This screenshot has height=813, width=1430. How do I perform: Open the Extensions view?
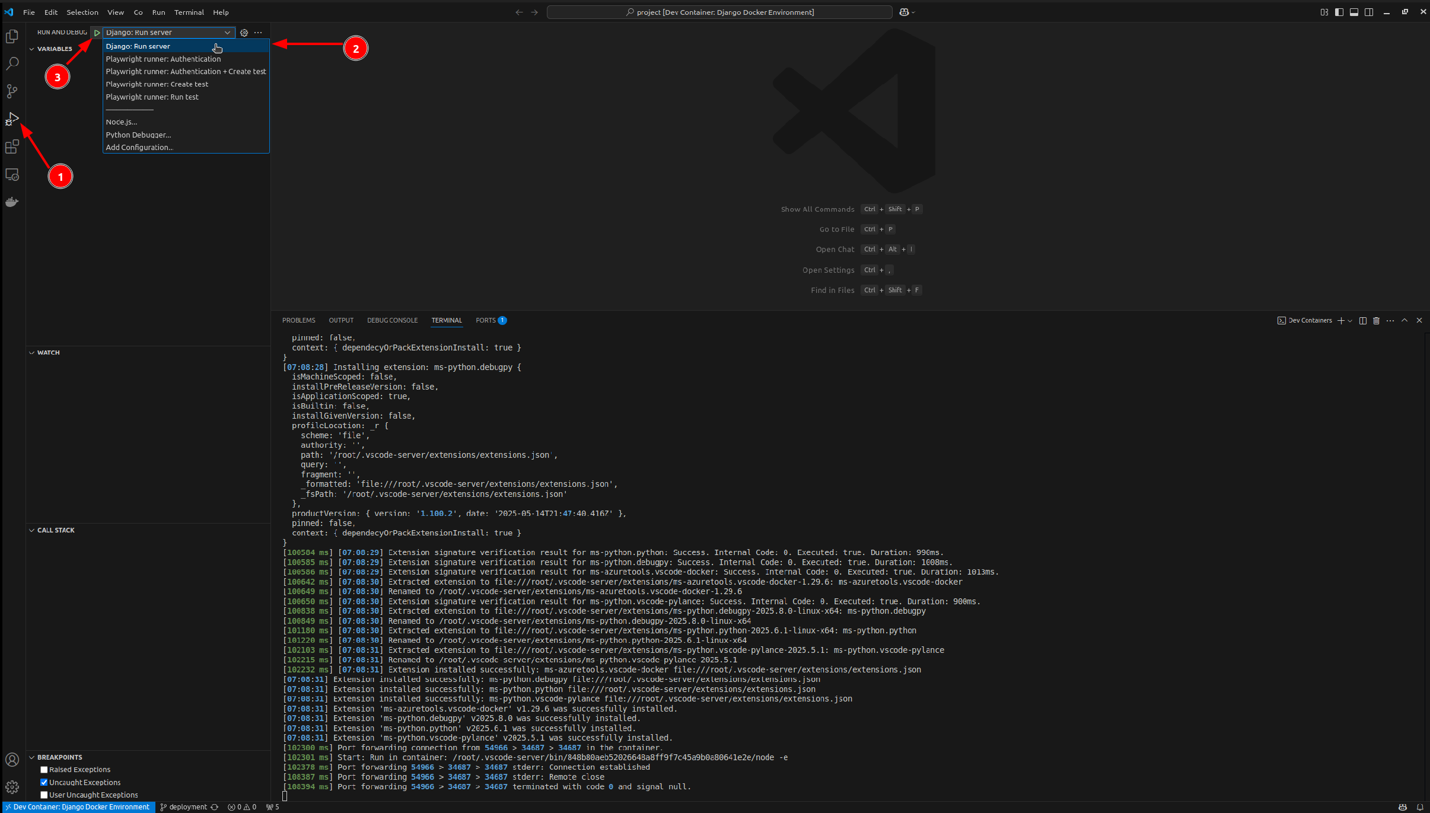coord(12,146)
